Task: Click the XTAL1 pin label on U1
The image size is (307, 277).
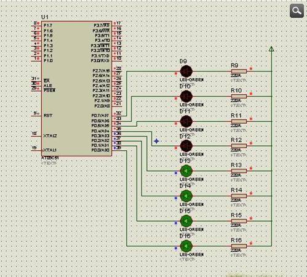Action: [50, 150]
